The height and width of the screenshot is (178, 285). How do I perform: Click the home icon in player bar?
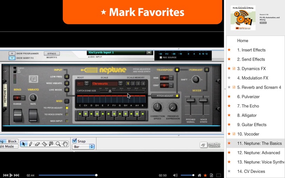[x=199, y=175]
